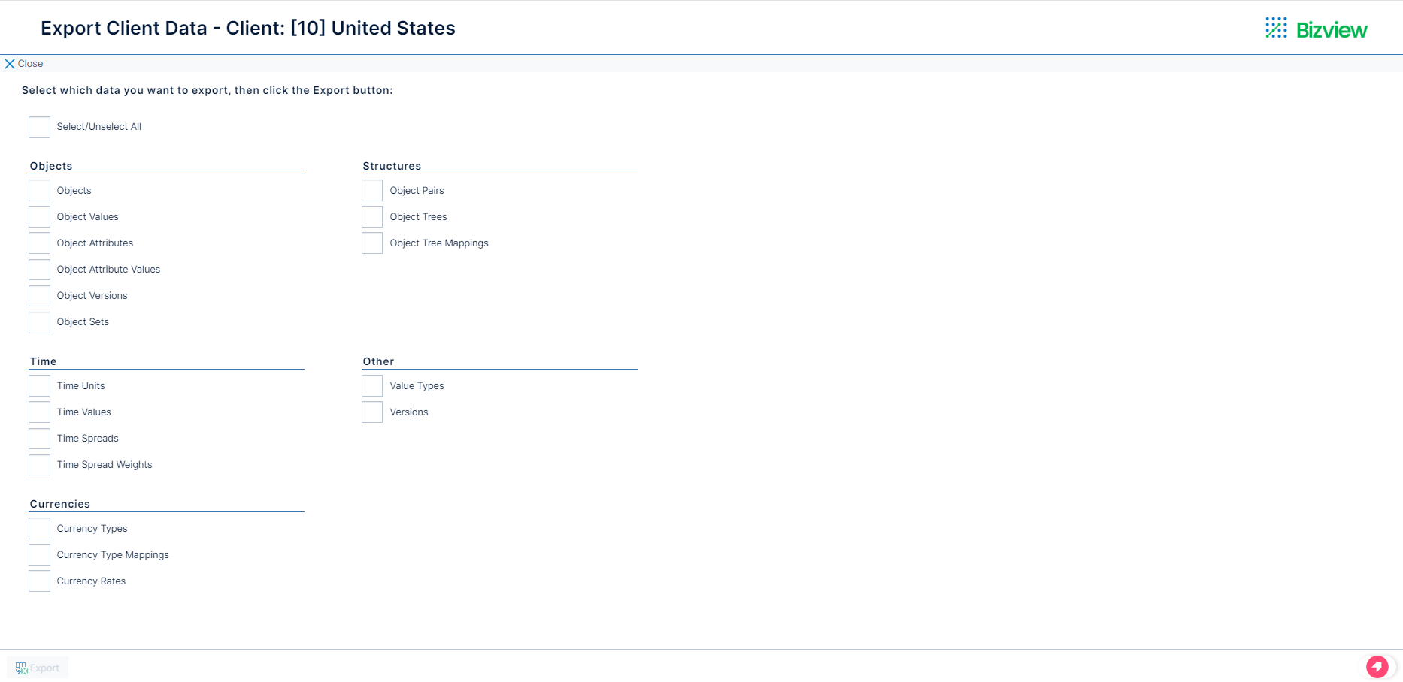Image resolution: width=1403 pixels, height=682 pixels.
Task: Select Object Attribute Values checkbox
Action: pyautogui.click(x=40, y=270)
